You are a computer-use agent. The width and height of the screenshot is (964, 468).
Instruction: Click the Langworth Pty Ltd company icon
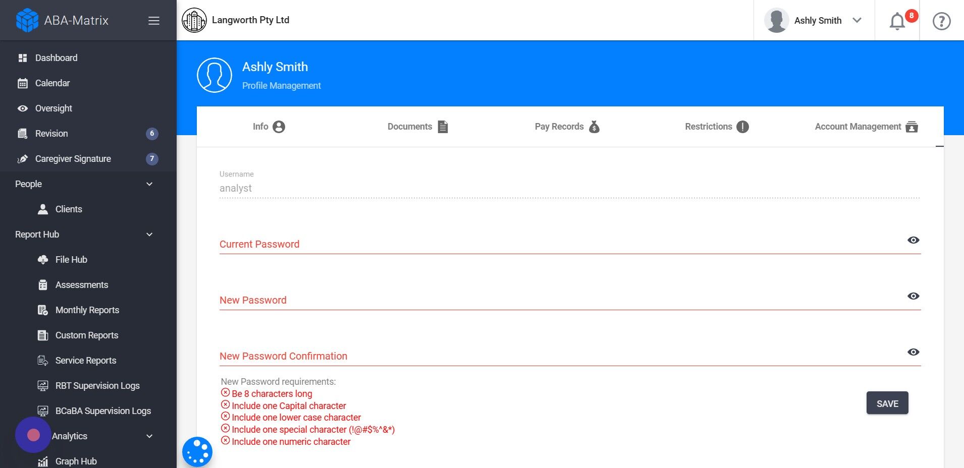click(x=194, y=21)
